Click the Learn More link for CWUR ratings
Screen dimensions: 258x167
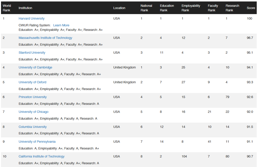[61, 25]
